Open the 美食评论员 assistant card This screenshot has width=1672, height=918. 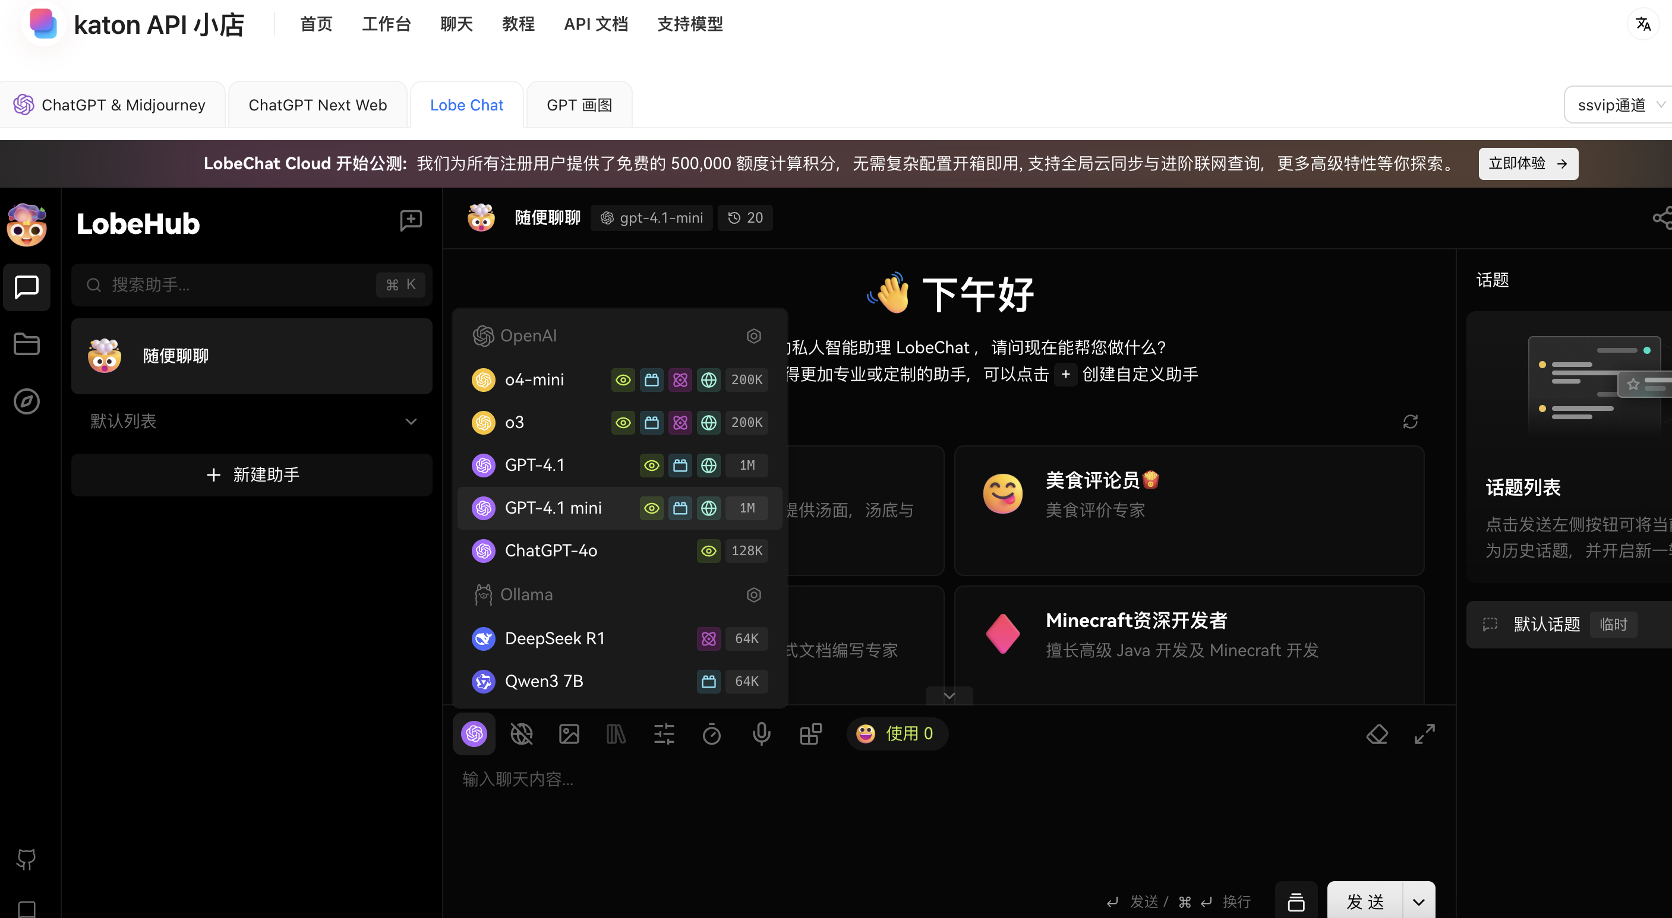1189,511
